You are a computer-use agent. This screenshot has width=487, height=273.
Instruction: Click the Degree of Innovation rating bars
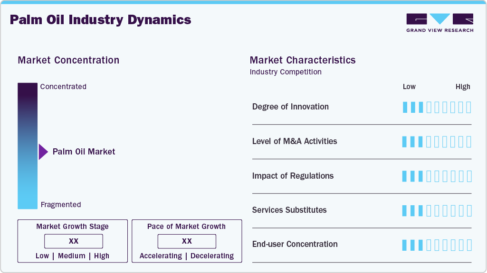[x=437, y=107]
